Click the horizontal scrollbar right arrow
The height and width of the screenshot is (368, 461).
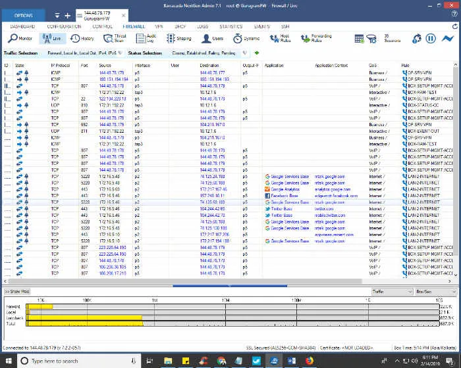pyautogui.click(x=450, y=281)
